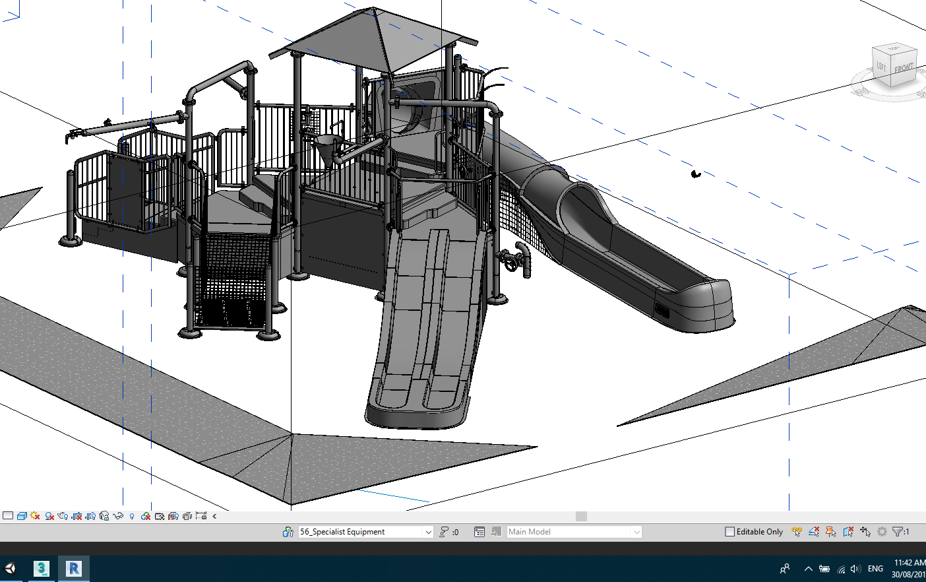
Task: Open Autodesk 3ds Max from the taskbar
Action: (42, 568)
